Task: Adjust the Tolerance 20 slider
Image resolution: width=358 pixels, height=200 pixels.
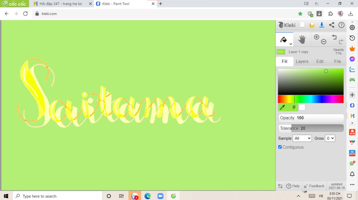Action: point(311,128)
